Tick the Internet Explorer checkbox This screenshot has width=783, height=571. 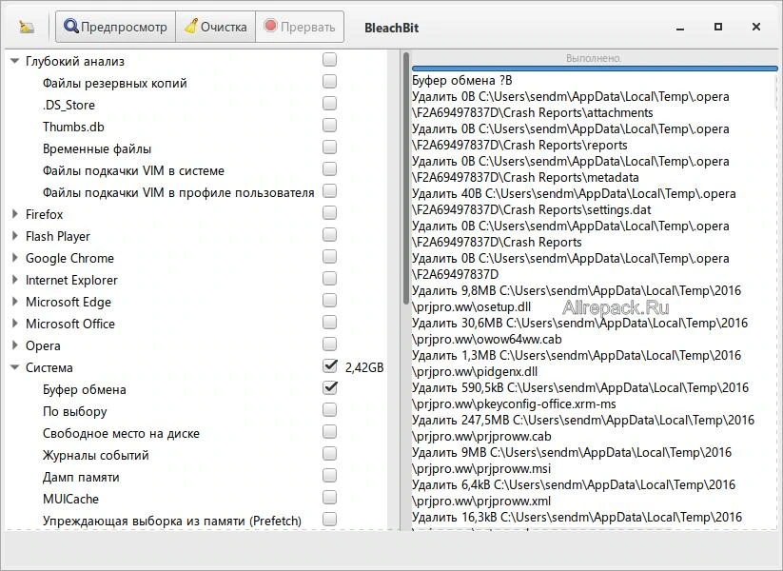(x=329, y=278)
